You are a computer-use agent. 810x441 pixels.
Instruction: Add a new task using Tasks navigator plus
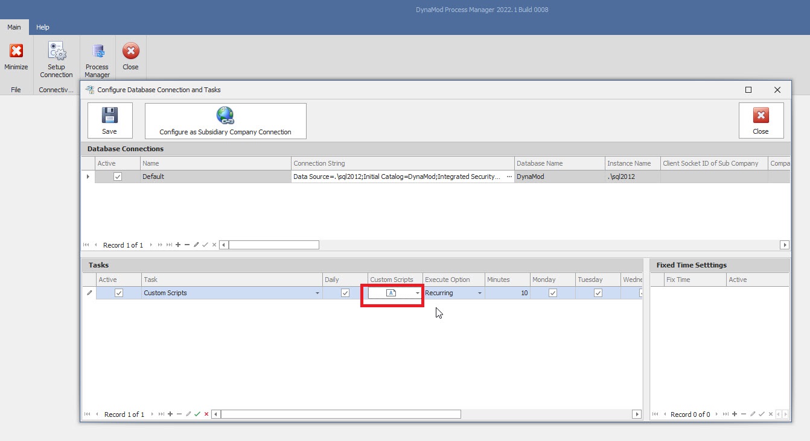click(x=170, y=414)
